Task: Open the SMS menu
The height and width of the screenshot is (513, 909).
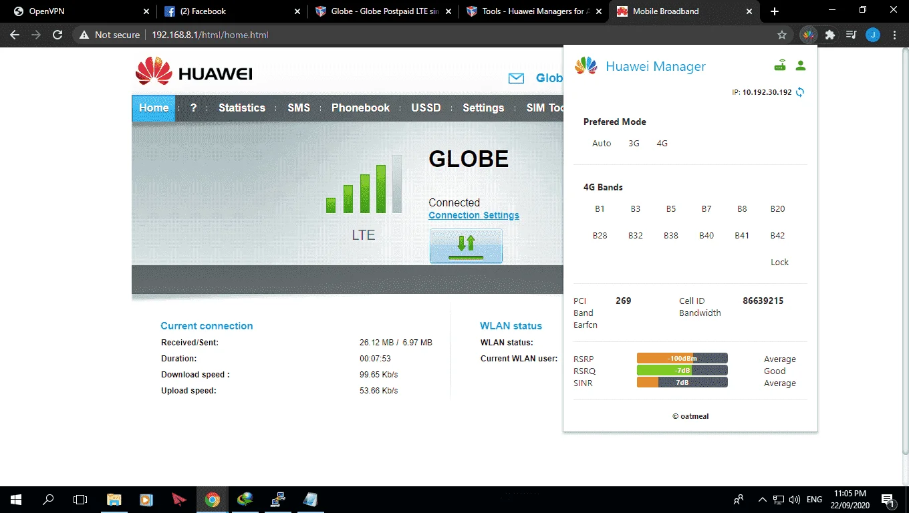Action: tap(299, 108)
